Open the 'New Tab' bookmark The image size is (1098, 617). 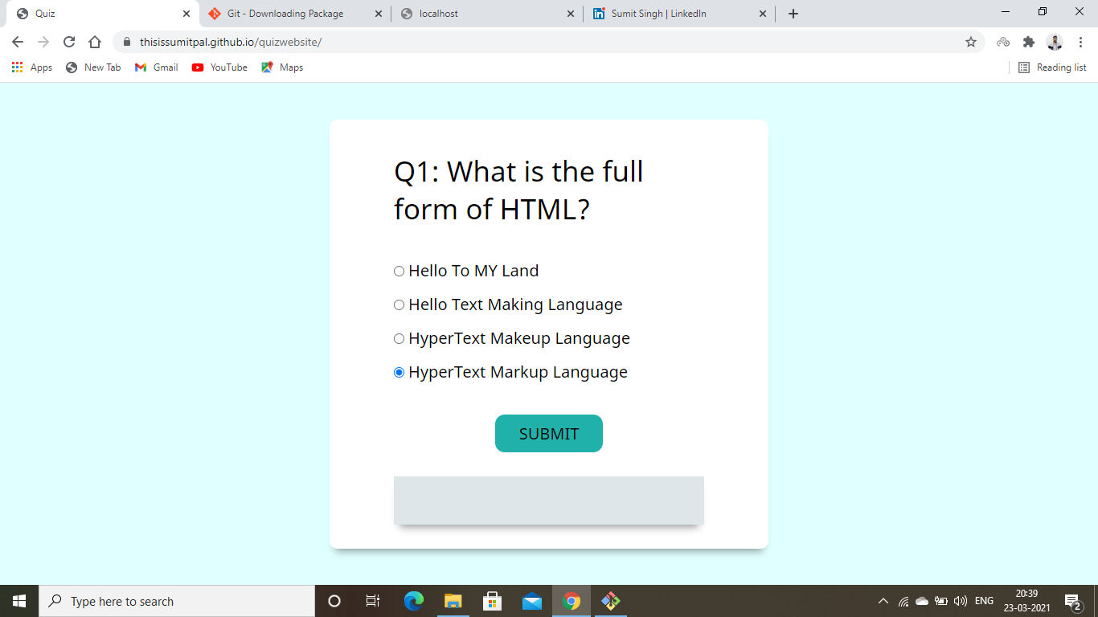[93, 67]
